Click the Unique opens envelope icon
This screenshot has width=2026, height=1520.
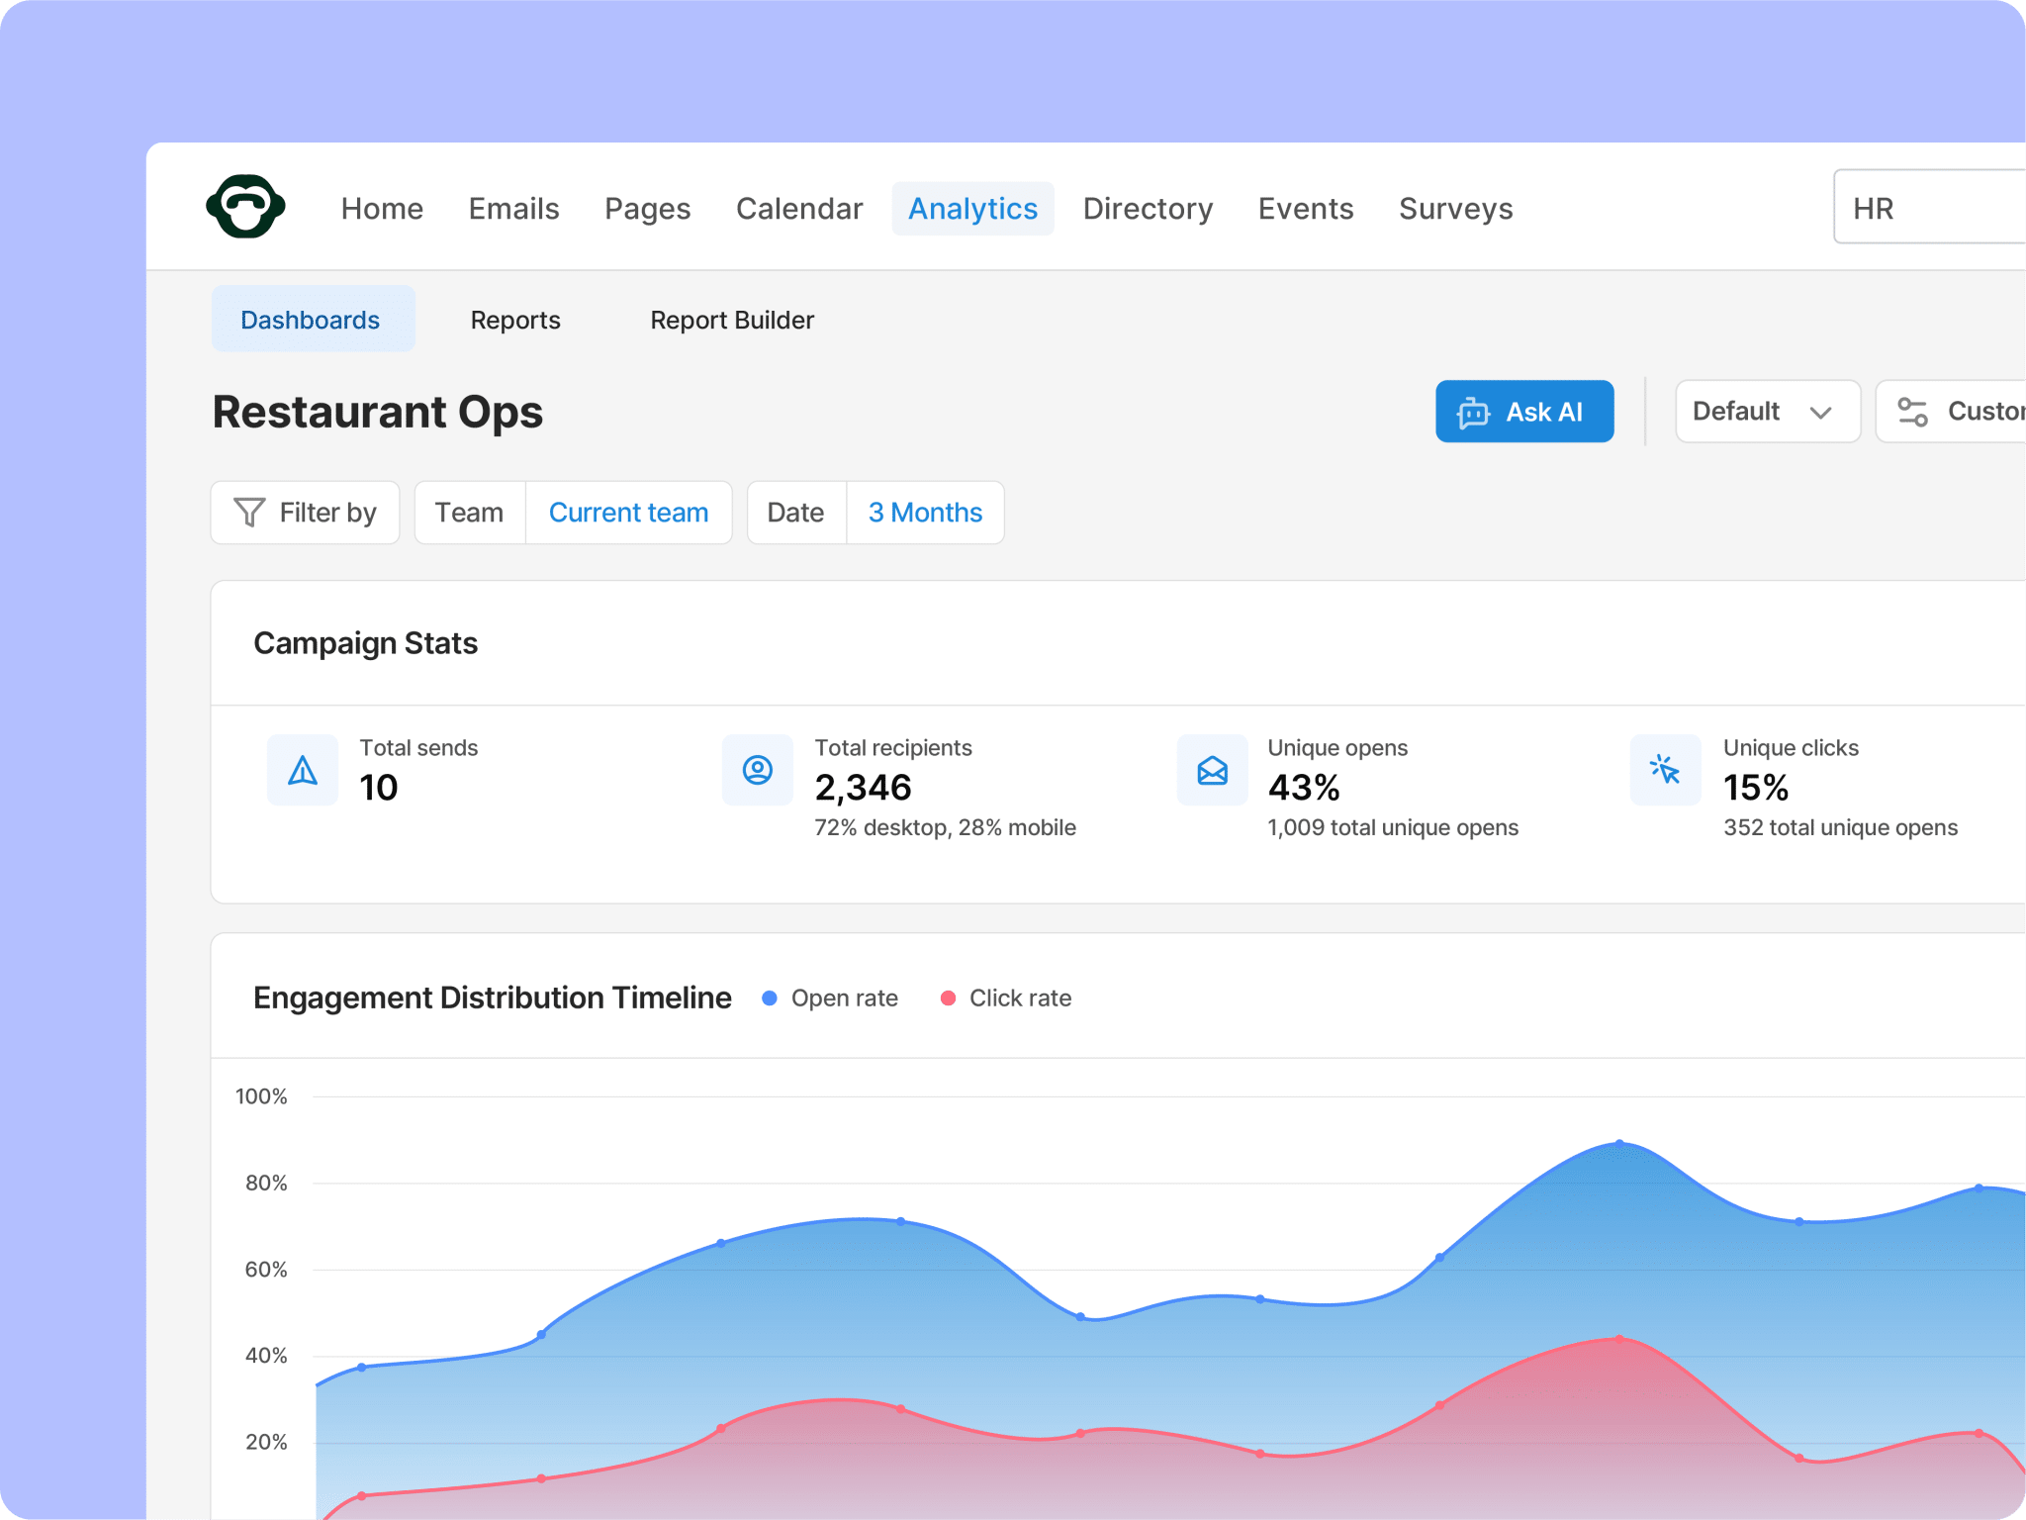(1213, 770)
